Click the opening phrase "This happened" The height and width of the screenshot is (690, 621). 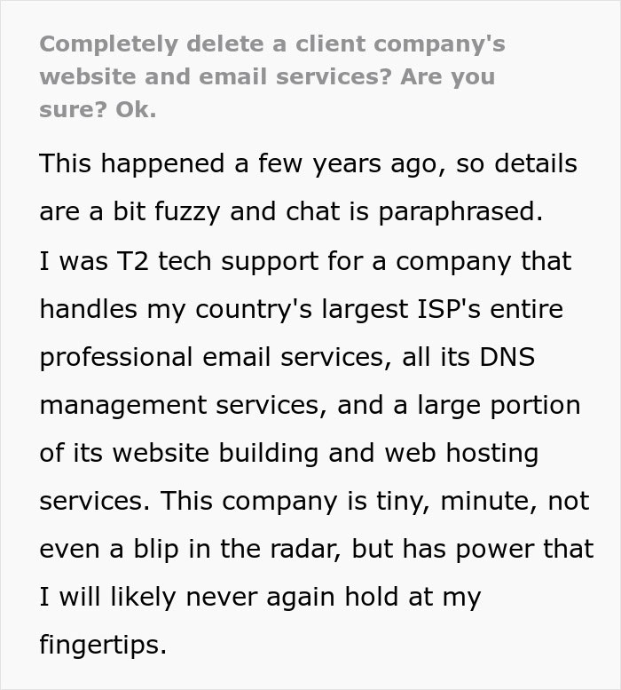click(x=119, y=164)
